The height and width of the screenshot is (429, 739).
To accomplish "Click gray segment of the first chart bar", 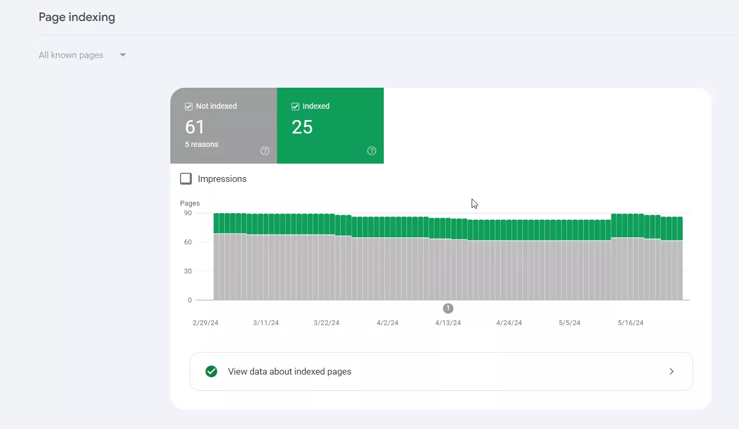I will (216, 266).
